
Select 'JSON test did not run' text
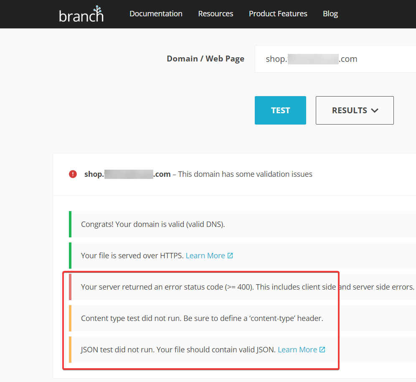pos(117,350)
